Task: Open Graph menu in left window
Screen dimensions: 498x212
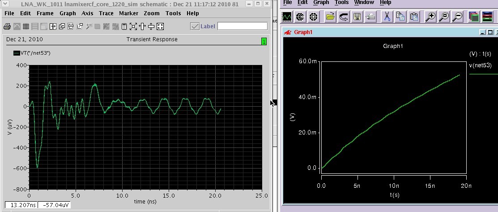Action: (x=68, y=13)
